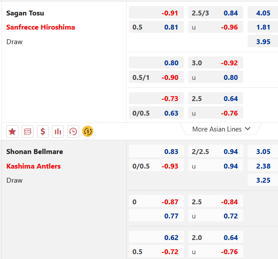
Task: Open the red stacked-lines icon next to the star
Action: point(27,131)
